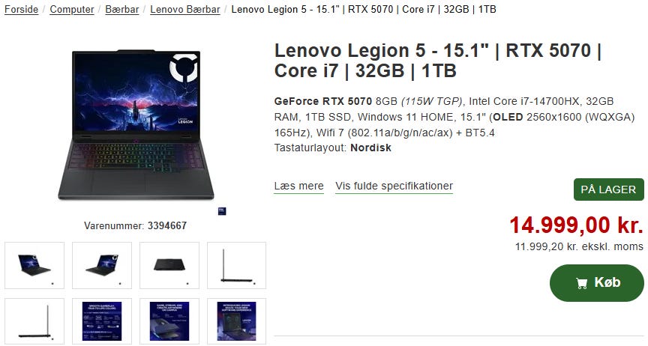Go to the Computer breadcrumb category
Screen dimensions: 648x346
[72, 9]
